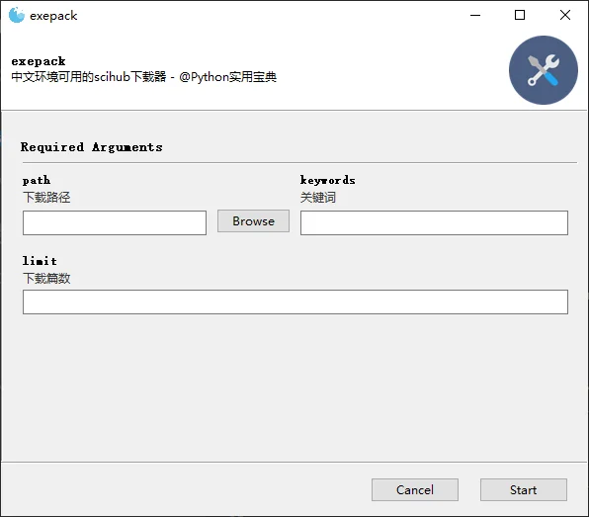Focus the keywords input field
This screenshot has width=589, height=517.
[x=434, y=222]
